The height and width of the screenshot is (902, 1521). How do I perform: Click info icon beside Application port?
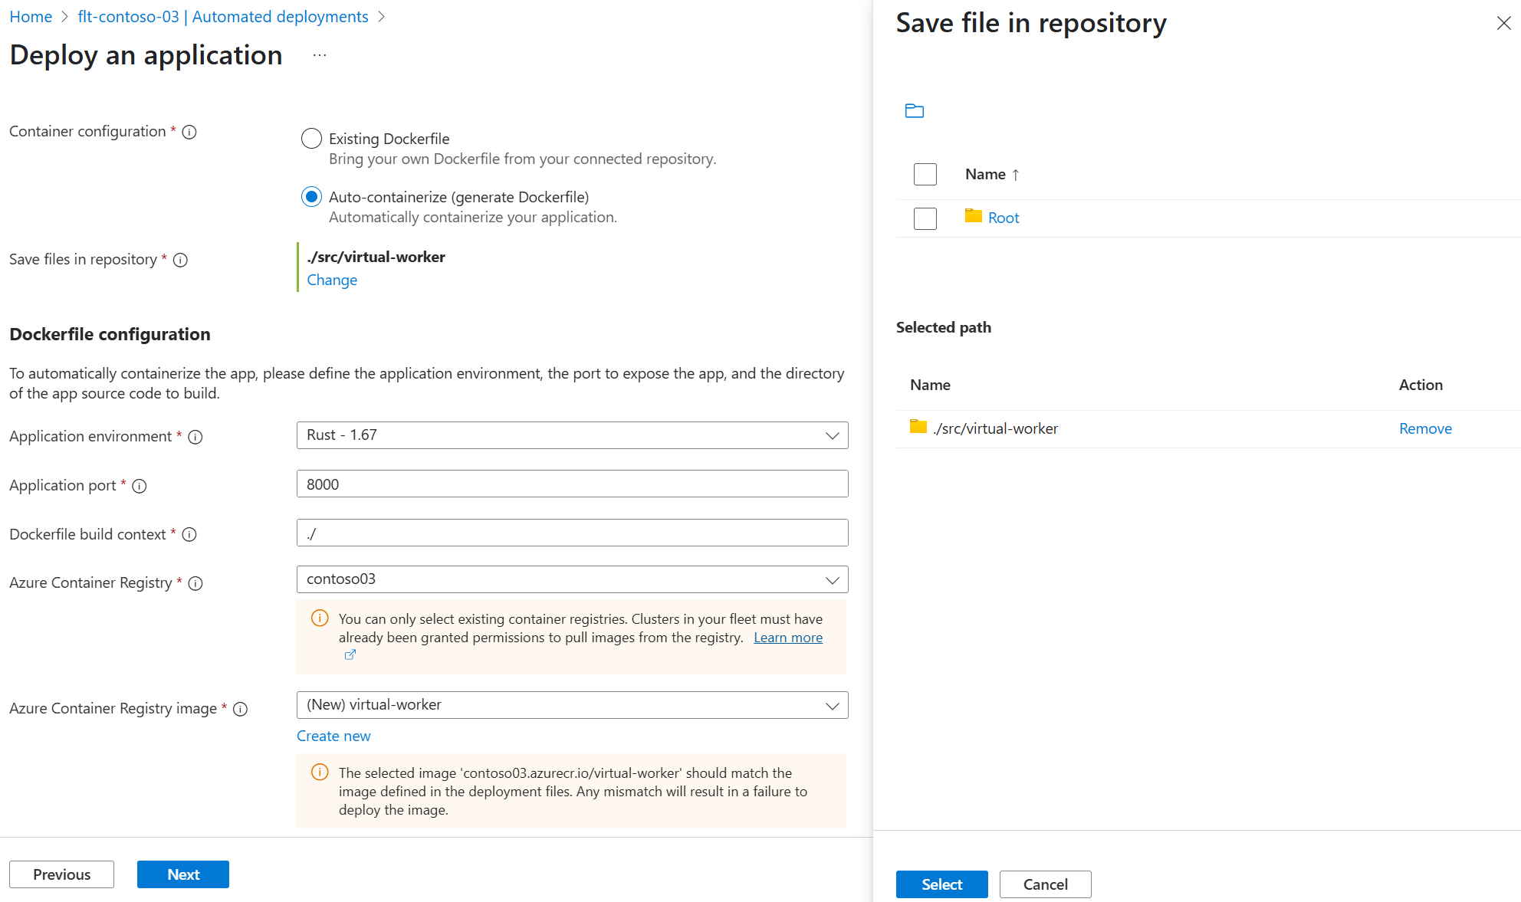(x=140, y=486)
